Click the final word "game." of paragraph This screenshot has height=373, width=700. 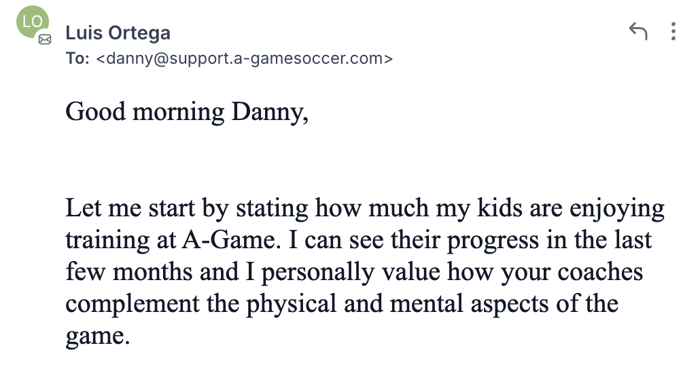pos(98,337)
